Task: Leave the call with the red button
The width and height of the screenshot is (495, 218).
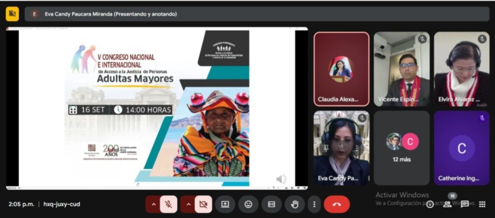Action: click(x=336, y=204)
